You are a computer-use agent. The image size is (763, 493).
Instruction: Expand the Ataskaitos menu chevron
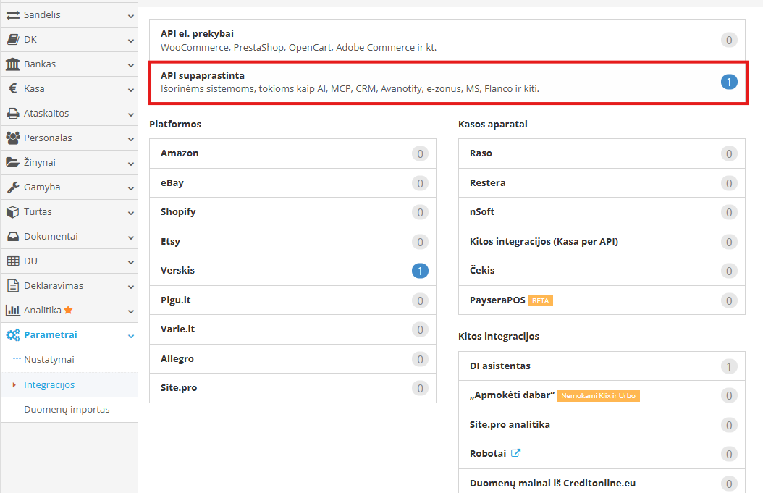pos(131,114)
